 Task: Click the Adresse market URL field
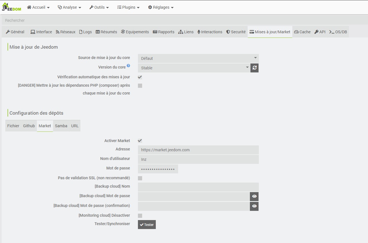tap(198, 150)
